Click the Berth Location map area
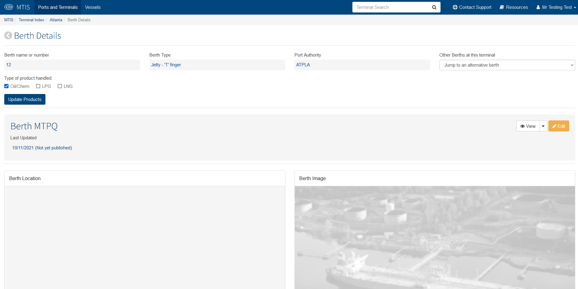The height and width of the screenshot is (289, 578). tap(145, 238)
